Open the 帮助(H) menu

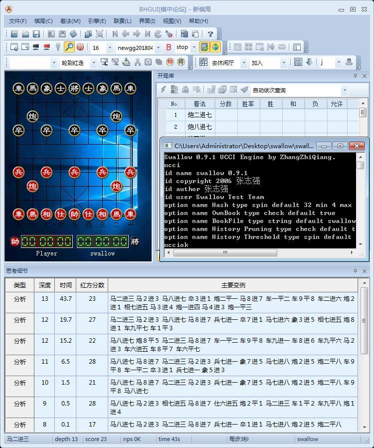pyautogui.click(x=198, y=21)
